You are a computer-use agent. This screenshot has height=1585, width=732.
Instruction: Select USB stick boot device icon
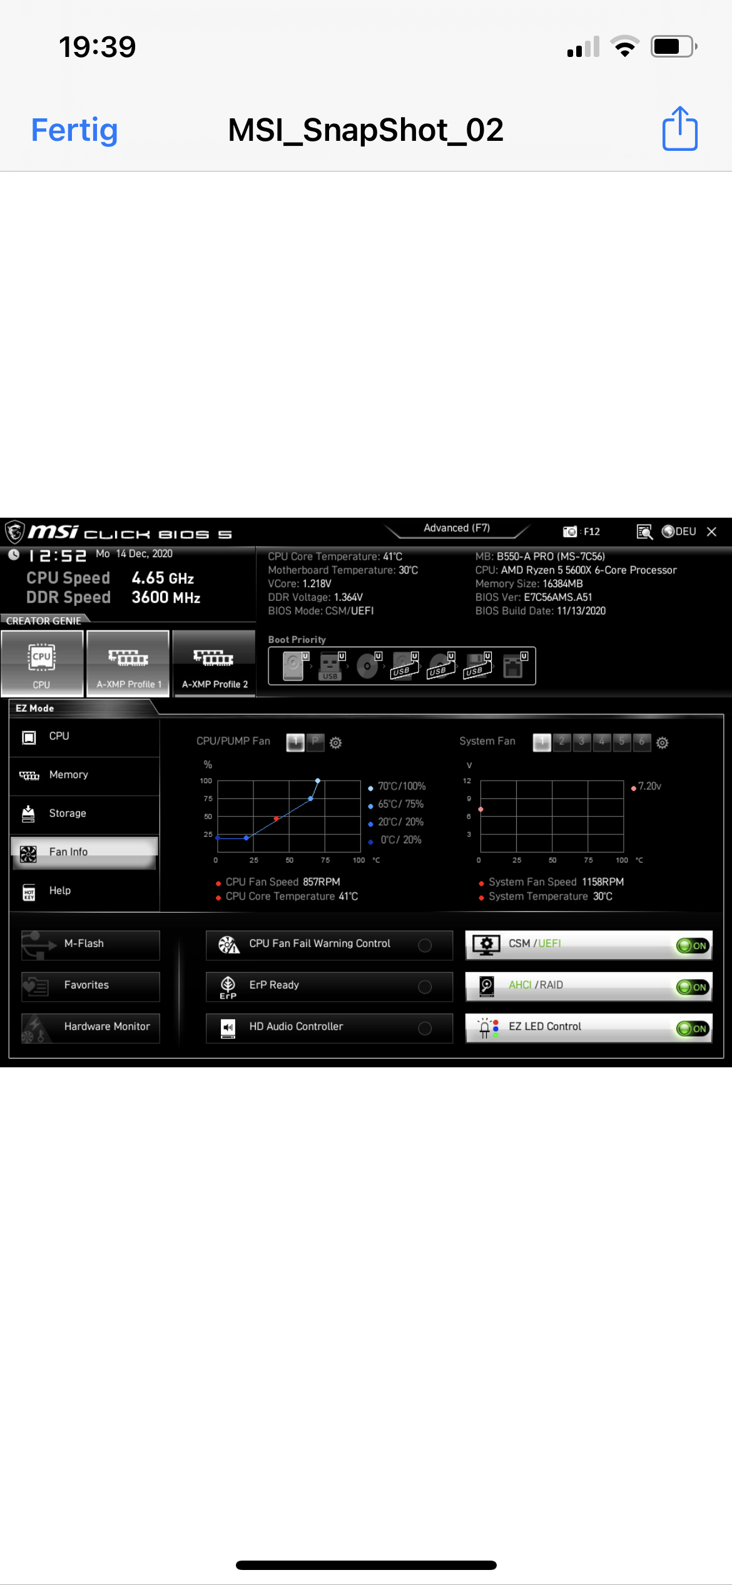(330, 666)
